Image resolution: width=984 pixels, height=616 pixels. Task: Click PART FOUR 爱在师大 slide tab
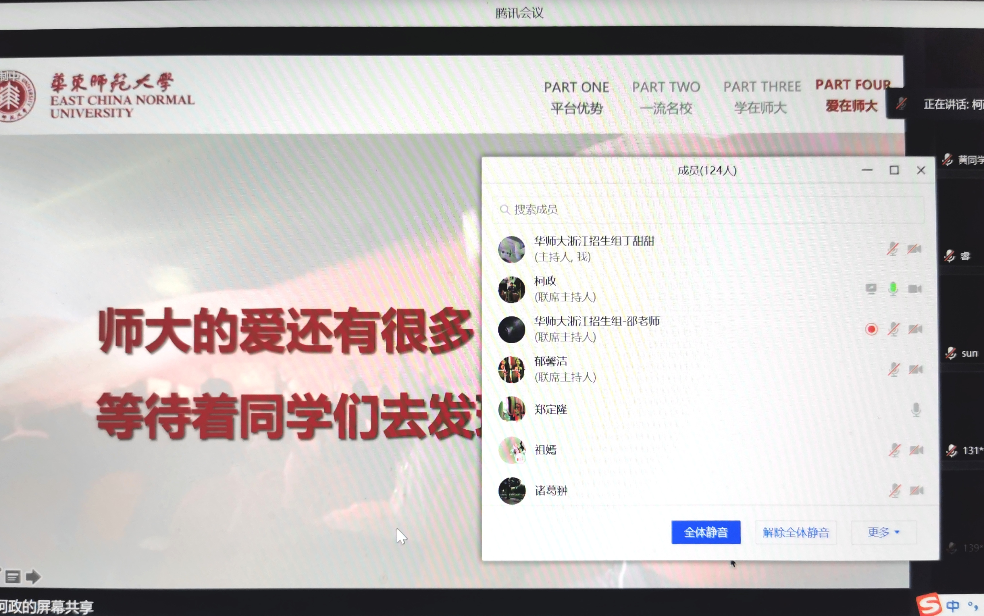pyautogui.click(x=852, y=95)
